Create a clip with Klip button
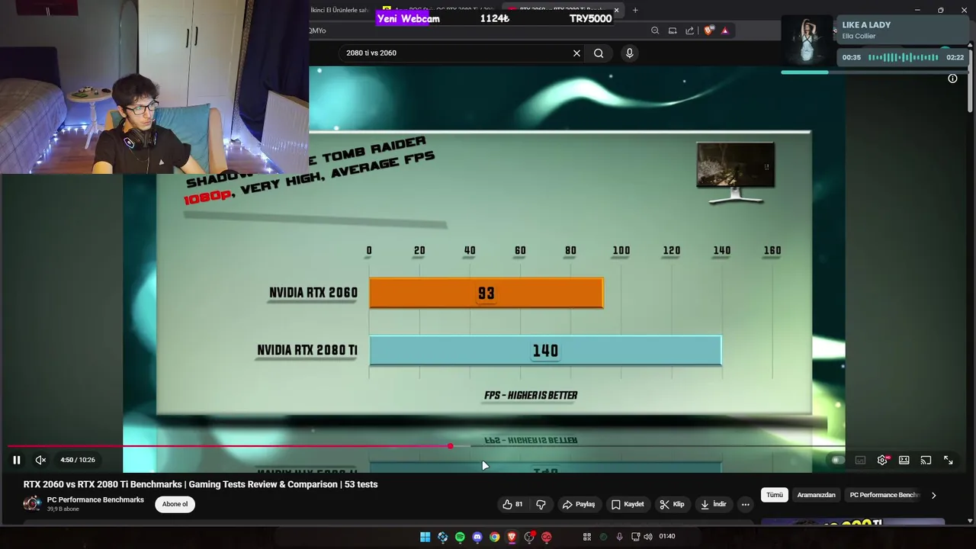The image size is (976, 549). [x=672, y=504]
